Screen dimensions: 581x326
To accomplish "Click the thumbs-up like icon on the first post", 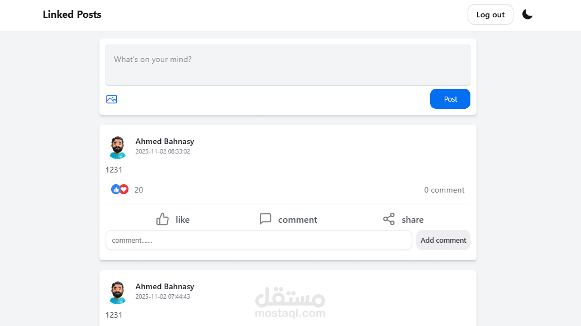I will coord(163,219).
